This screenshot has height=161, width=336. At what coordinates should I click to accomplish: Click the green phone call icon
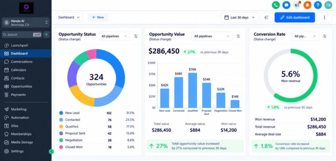tap(276, 5)
